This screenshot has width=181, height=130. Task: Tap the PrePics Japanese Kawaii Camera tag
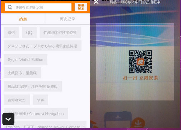click(45, 125)
